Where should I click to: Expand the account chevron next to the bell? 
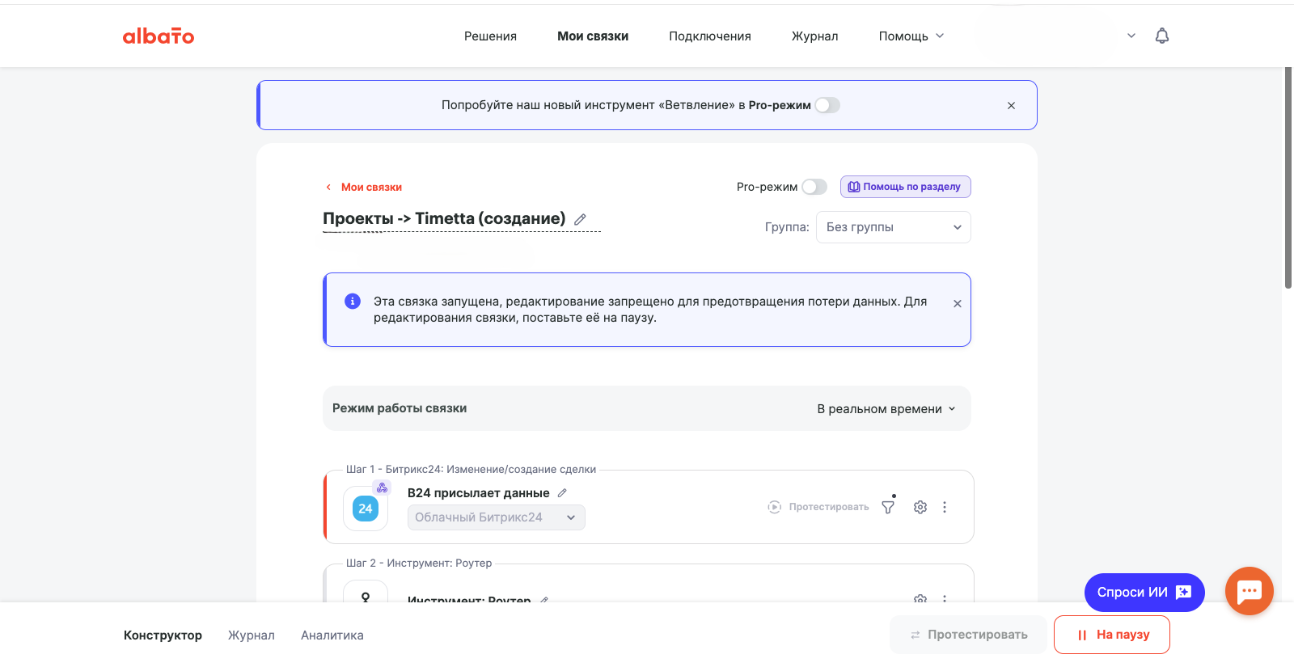pos(1131,36)
